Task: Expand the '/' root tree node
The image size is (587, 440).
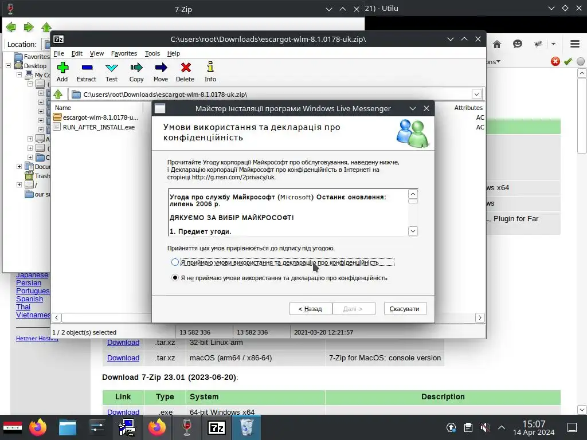Action: (x=19, y=185)
